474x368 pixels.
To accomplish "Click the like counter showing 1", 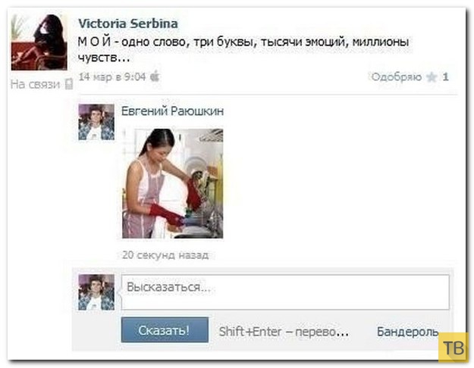I will click(445, 77).
